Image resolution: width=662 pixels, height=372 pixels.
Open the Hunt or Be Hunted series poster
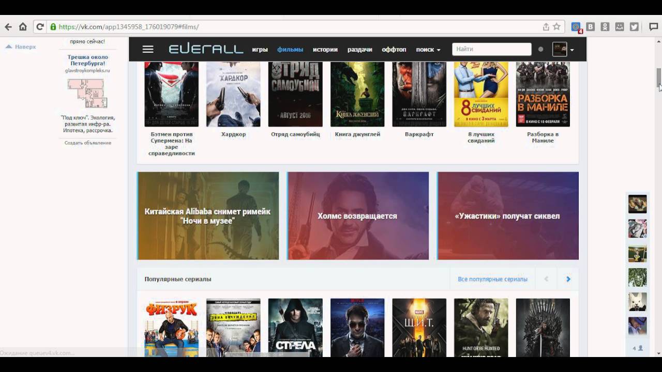point(481,328)
